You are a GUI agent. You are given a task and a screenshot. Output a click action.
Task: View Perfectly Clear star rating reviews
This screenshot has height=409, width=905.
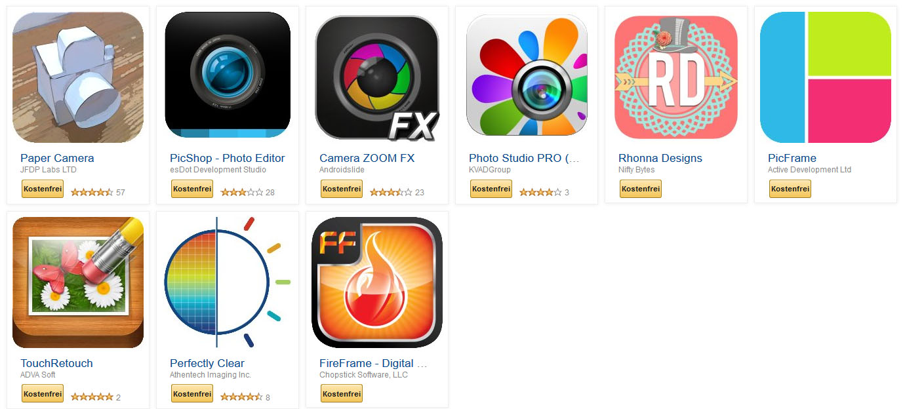pyautogui.click(x=245, y=397)
